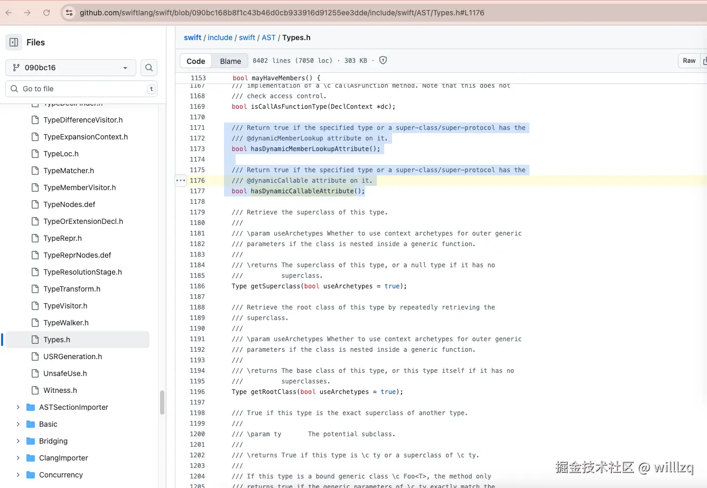Select the Types.h tree item
Image resolution: width=707 pixels, height=488 pixels.
click(77, 340)
